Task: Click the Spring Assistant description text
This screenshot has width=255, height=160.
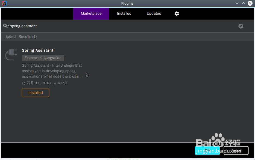Action: 52,71
